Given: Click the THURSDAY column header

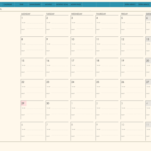Looking at the screenshot, I should 101,14.
